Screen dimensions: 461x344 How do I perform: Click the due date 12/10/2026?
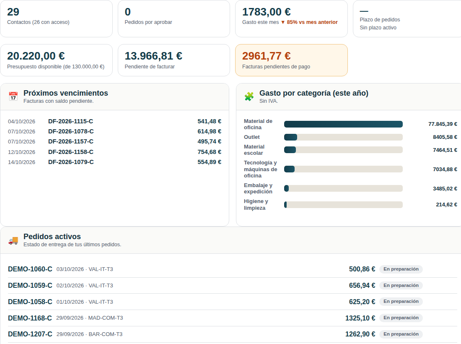point(21,152)
